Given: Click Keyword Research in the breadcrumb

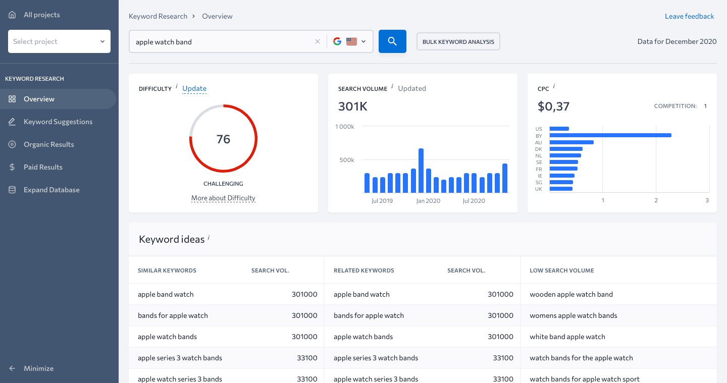Looking at the screenshot, I should (x=158, y=16).
